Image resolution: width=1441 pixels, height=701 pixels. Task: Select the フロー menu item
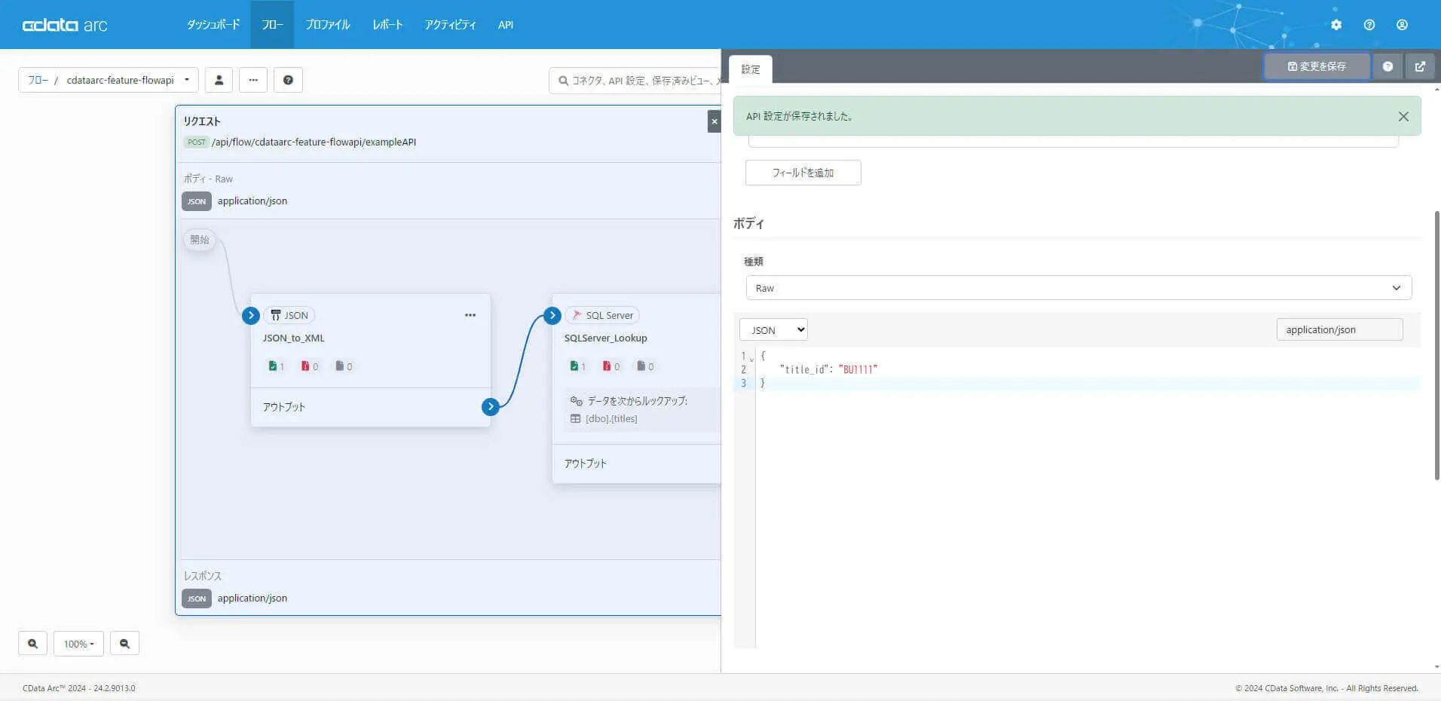[272, 25]
